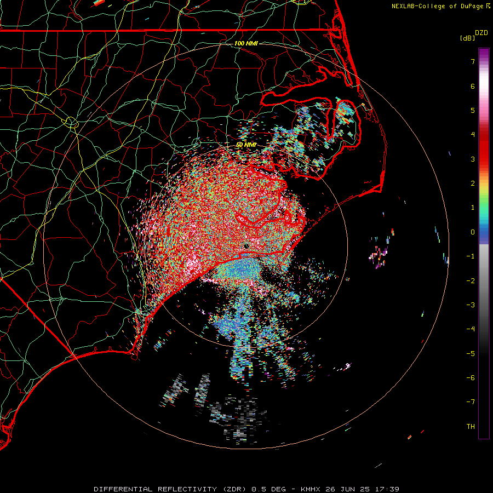Click the scale value -1 label
The width and height of the screenshot is (493, 493).
[471, 256]
